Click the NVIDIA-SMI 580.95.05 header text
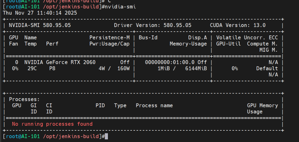This screenshot has width=299, height=142. (40, 25)
